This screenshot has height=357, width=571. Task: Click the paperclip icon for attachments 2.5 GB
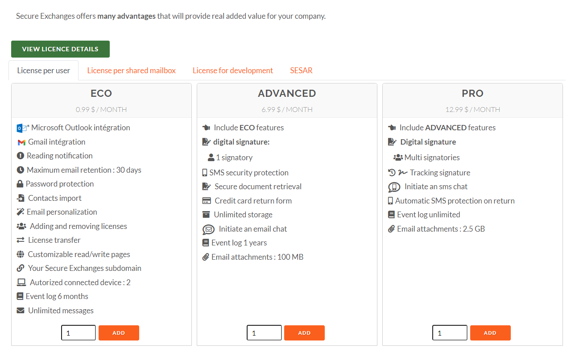click(x=391, y=229)
